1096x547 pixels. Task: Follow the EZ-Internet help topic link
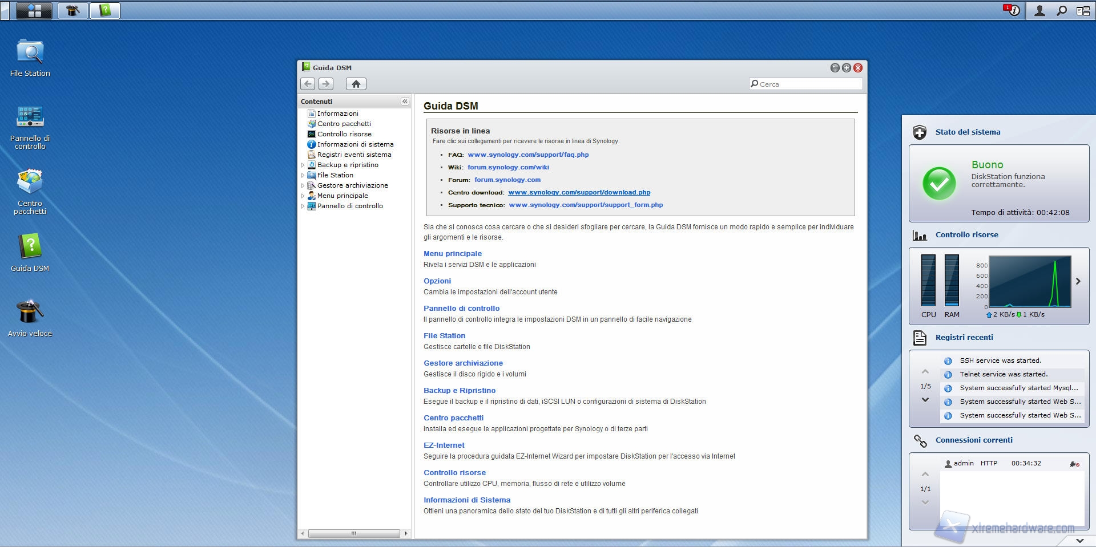click(x=444, y=445)
